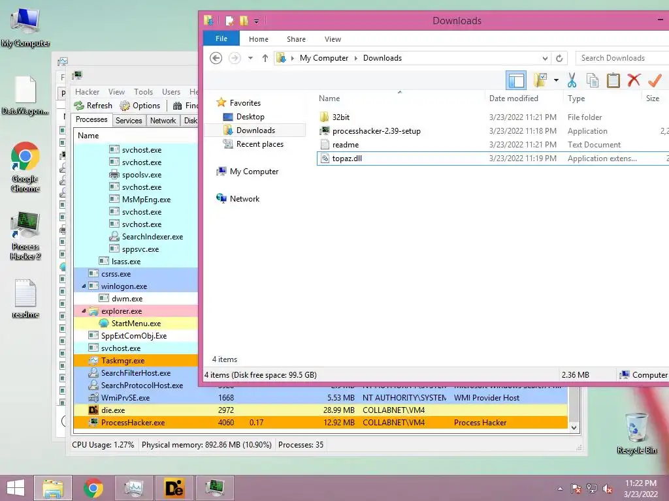Expand the address bar history dropdown
669x501 pixels.
[545, 58]
